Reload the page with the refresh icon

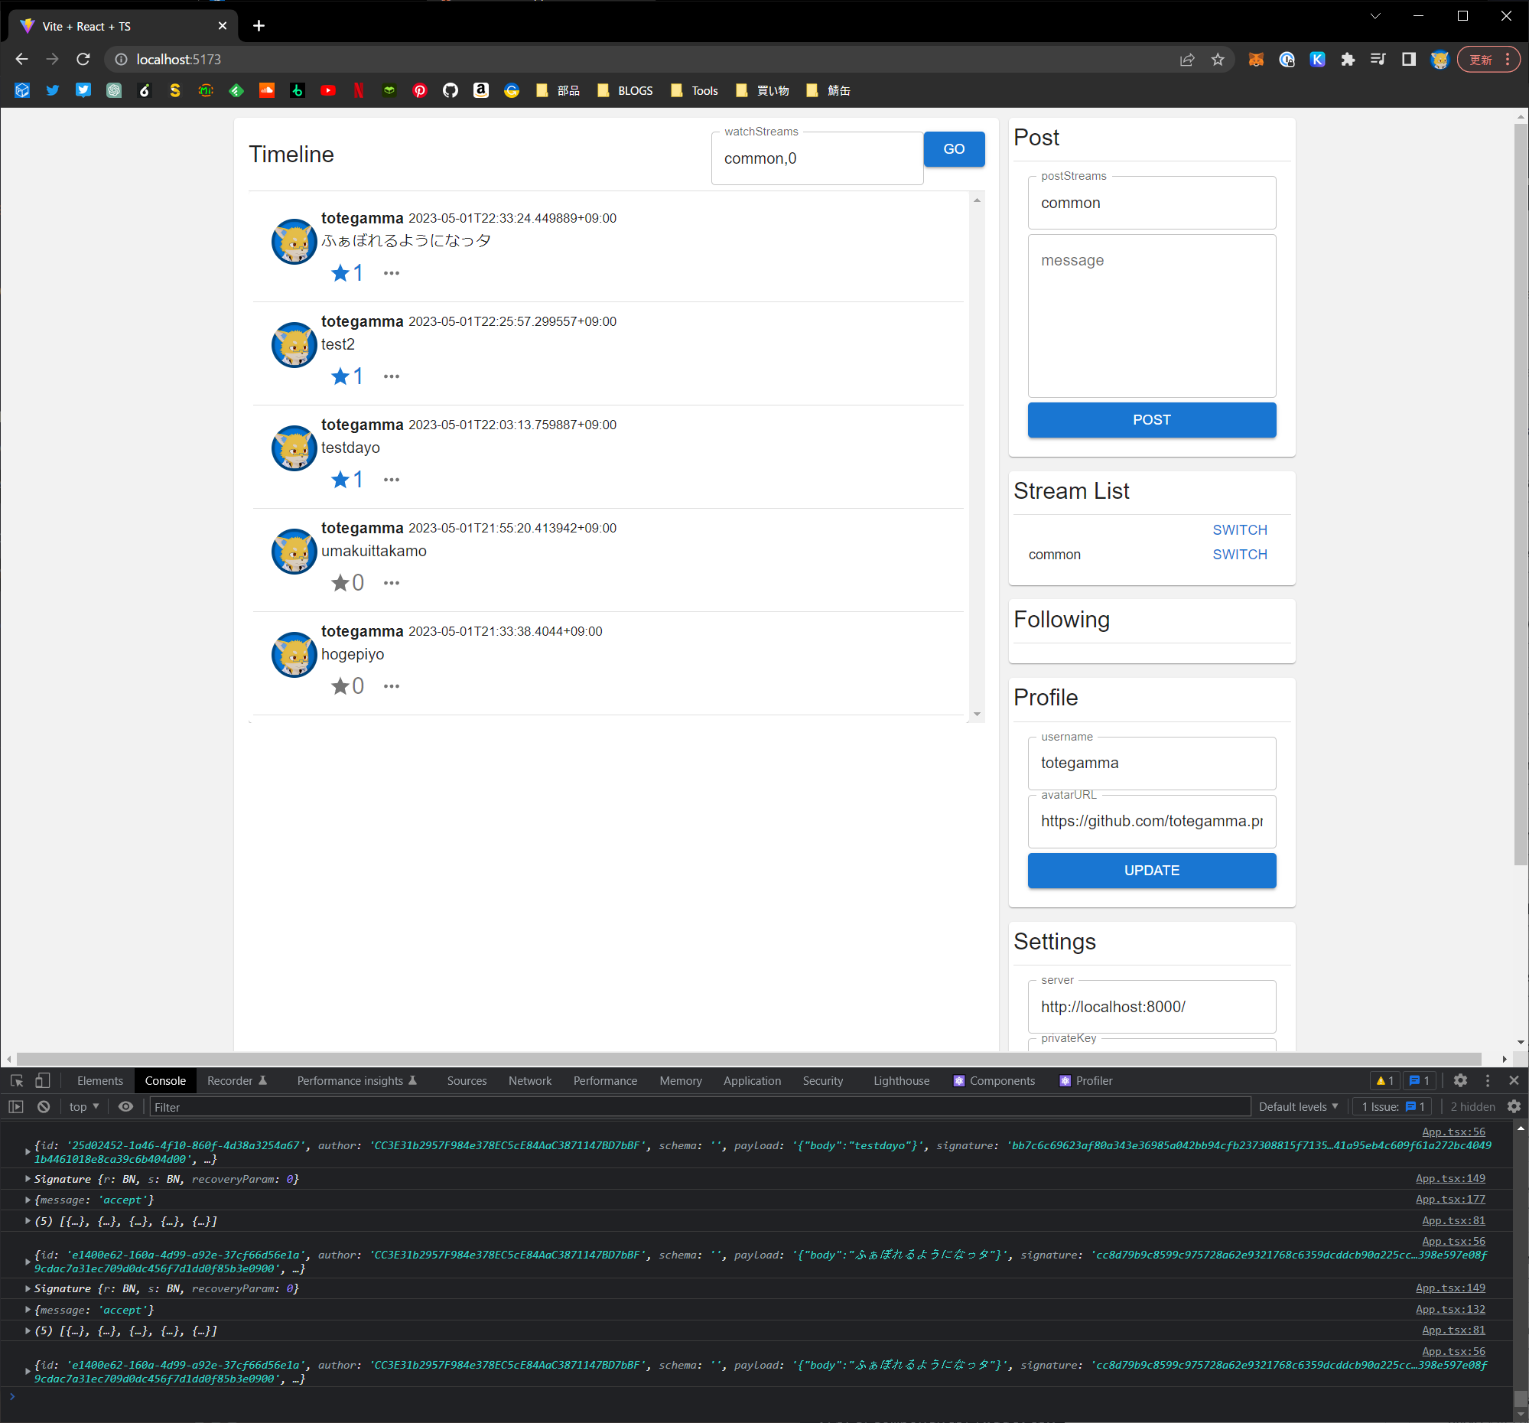coord(83,59)
